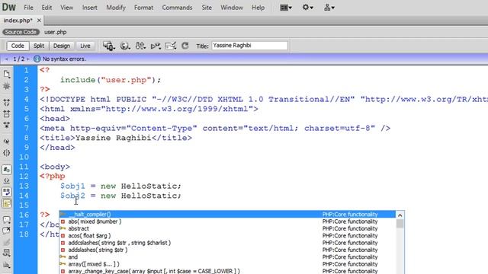Click the Apply Comment icon
This screenshot has width=488, height=274.
coord(7,220)
